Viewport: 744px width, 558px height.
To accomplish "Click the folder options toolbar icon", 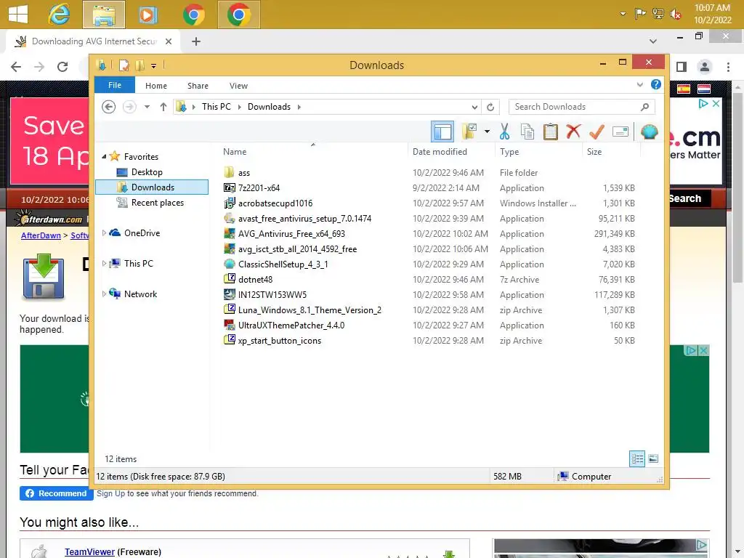I will click(x=469, y=132).
